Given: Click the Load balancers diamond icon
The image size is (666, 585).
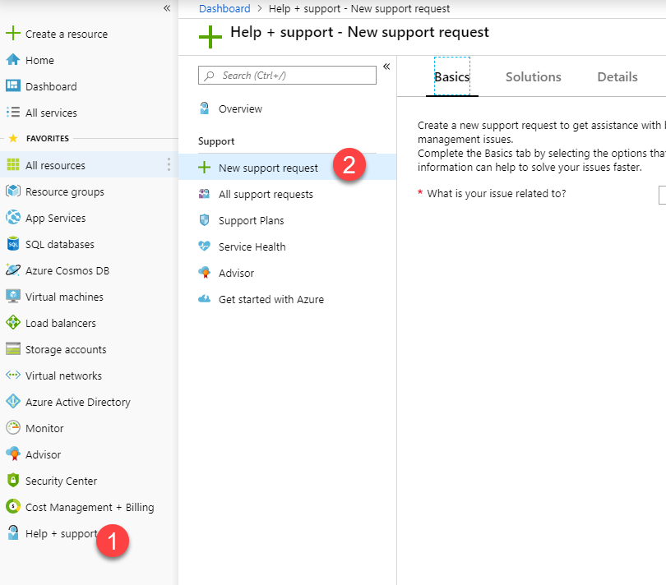Looking at the screenshot, I should point(13,323).
